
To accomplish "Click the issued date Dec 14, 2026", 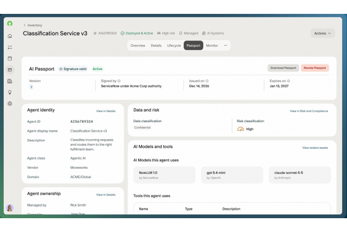I will coord(199,86).
